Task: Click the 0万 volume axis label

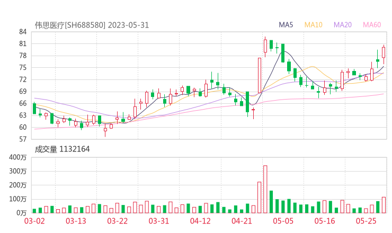Action: [x=22, y=213]
